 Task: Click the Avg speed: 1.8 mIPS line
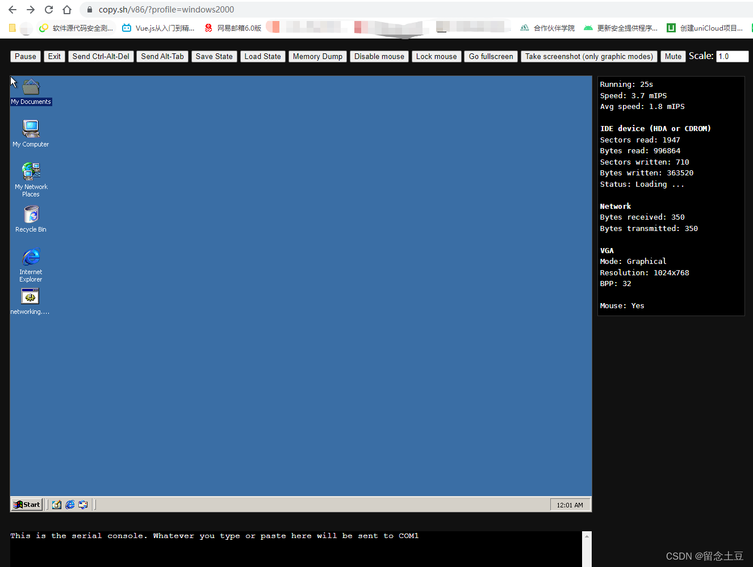click(642, 107)
